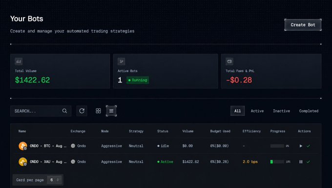Click the Budget Used column header
The width and height of the screenshot is (332, 188).
220,131
